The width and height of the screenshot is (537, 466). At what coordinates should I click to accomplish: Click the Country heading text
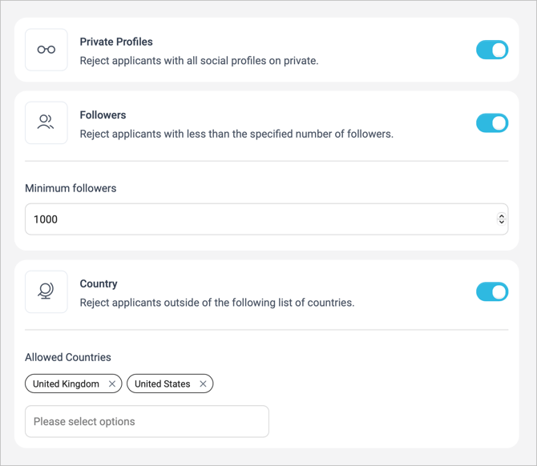tap(99, 283)
